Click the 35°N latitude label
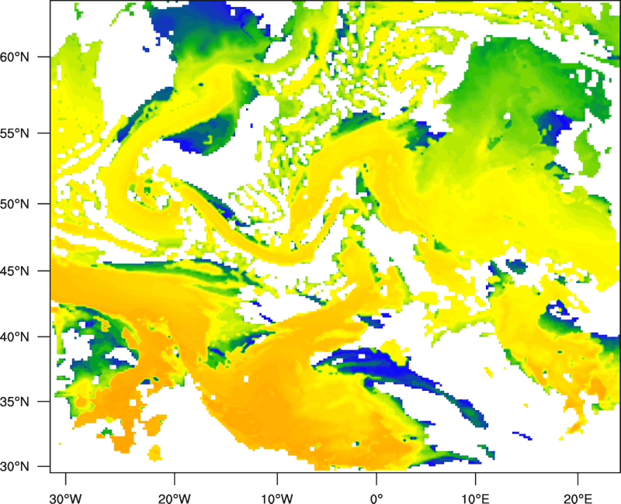 (15, 402)
